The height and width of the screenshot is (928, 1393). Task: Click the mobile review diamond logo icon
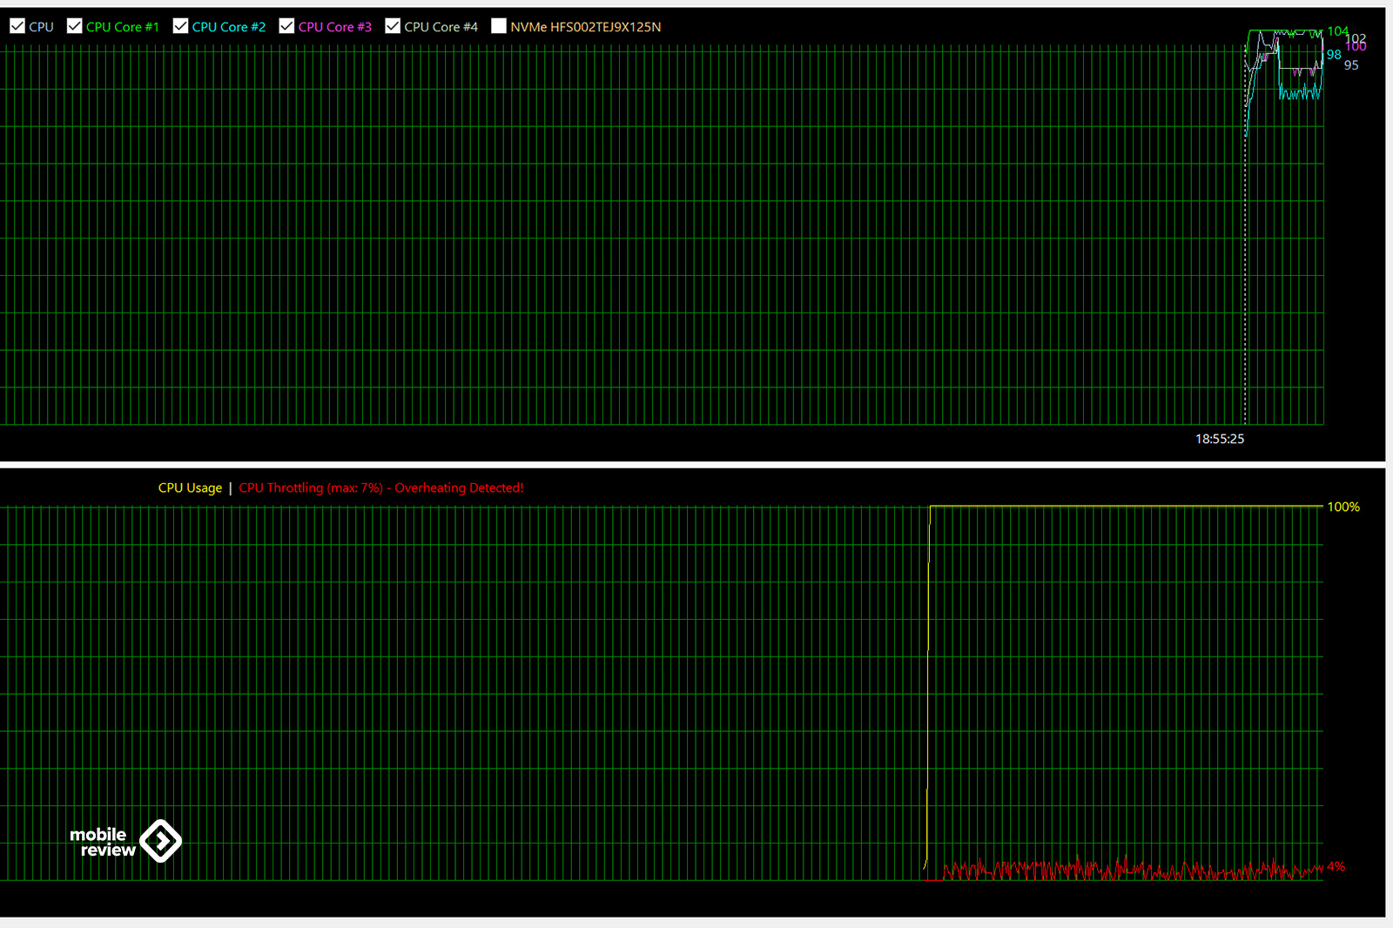click(161, 841)
